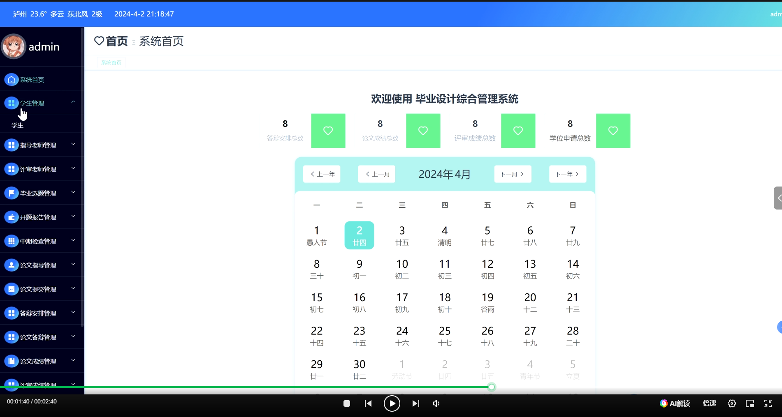Screen dimensions: 782x417
Task: Select April 1 愚人节 date
Action: point(317,235)
